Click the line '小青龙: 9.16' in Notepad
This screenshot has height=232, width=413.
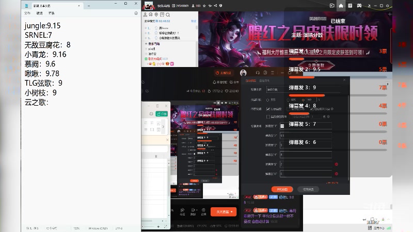[x=45, y=54]
